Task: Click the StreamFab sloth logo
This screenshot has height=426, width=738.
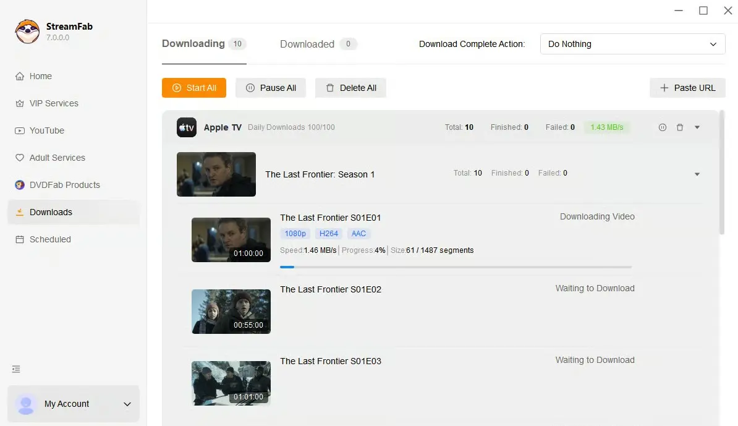Action: click(x=27, y=32)
